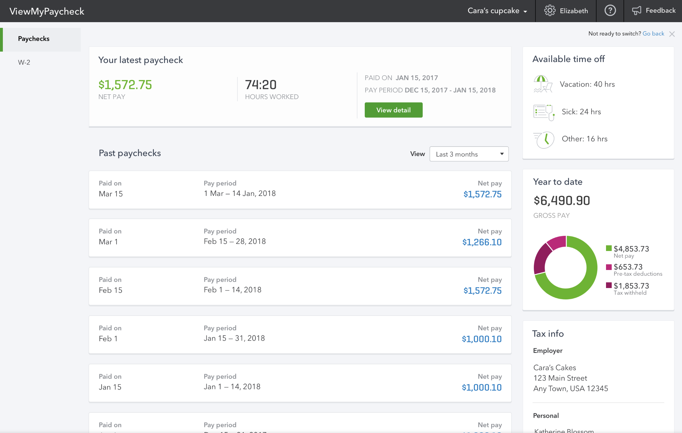Open the Mar 1 paycheck amount $1,266.10
Viewport: 682px width, 433px height.
click(482, 242)
